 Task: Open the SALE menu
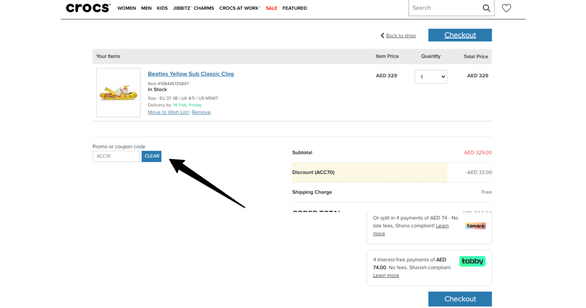point(272,8)
